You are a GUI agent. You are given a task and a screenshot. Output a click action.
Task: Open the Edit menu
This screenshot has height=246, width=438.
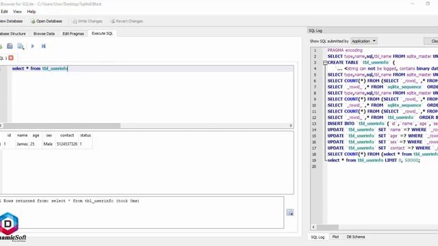click(x=4, y=12)
